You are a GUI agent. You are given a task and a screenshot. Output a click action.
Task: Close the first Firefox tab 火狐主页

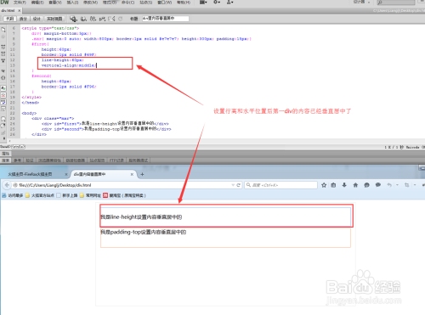pos(66,174)
